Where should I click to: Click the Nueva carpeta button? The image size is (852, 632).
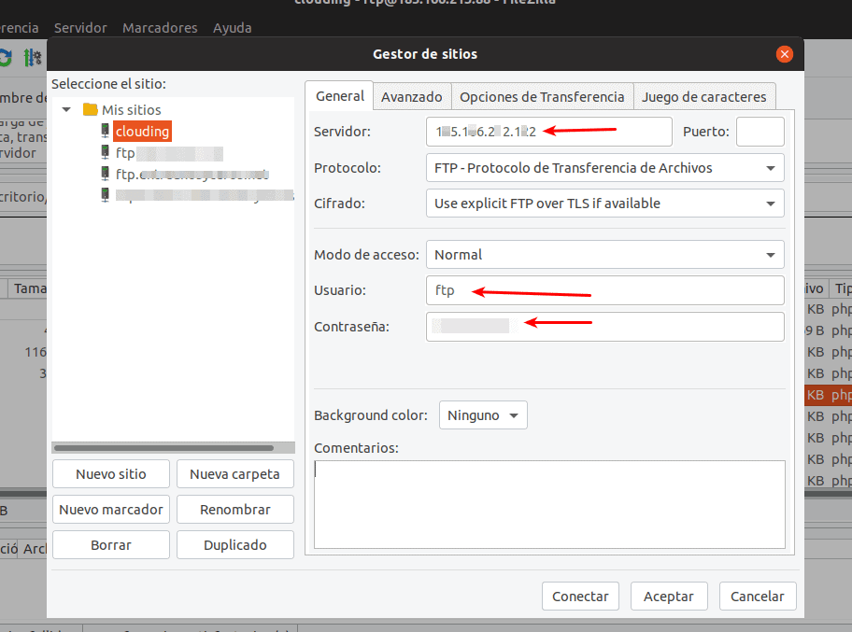click(234, 474)
